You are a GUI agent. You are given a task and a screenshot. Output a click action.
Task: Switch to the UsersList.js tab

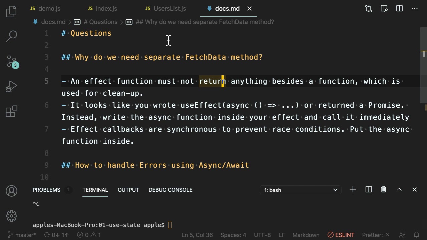coord(169,9)
